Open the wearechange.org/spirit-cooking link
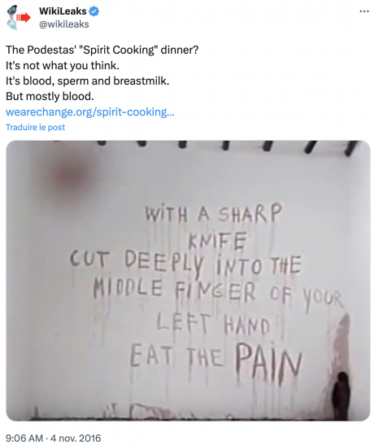374x446 pixels. tap(90, 111)
